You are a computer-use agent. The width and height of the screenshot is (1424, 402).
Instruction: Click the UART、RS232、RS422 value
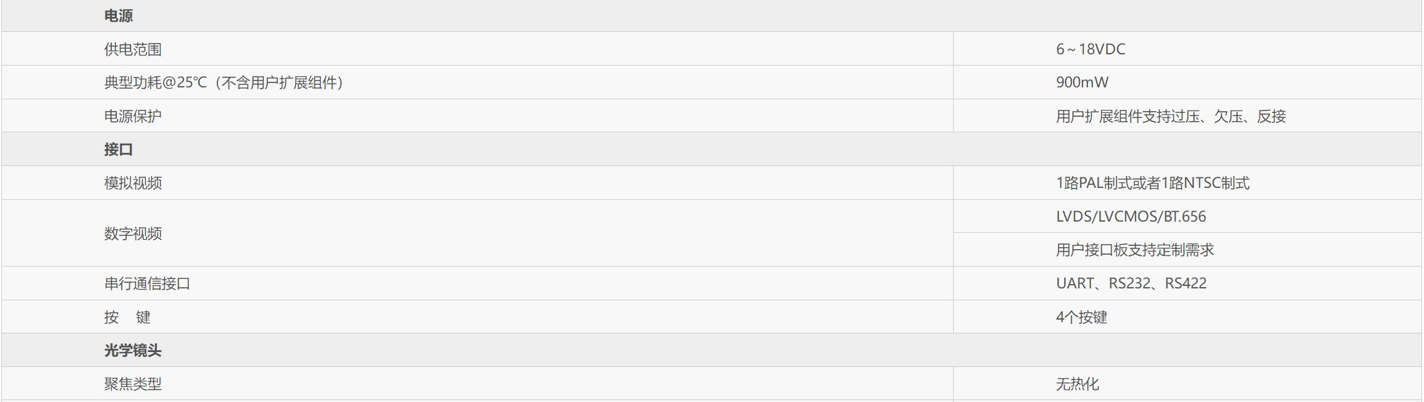point(1131,283)
